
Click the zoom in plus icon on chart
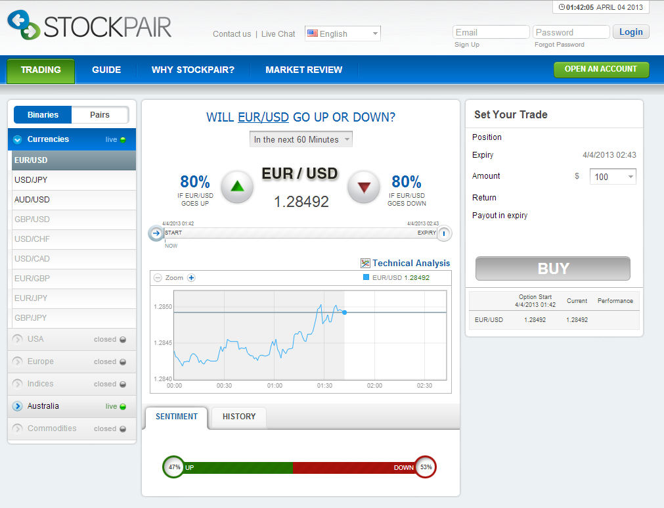(191, 278)
